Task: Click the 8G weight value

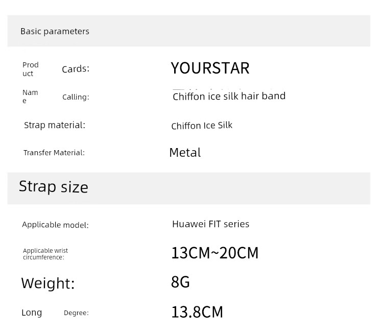Action: pyautogui.click(x=180, y=282)
